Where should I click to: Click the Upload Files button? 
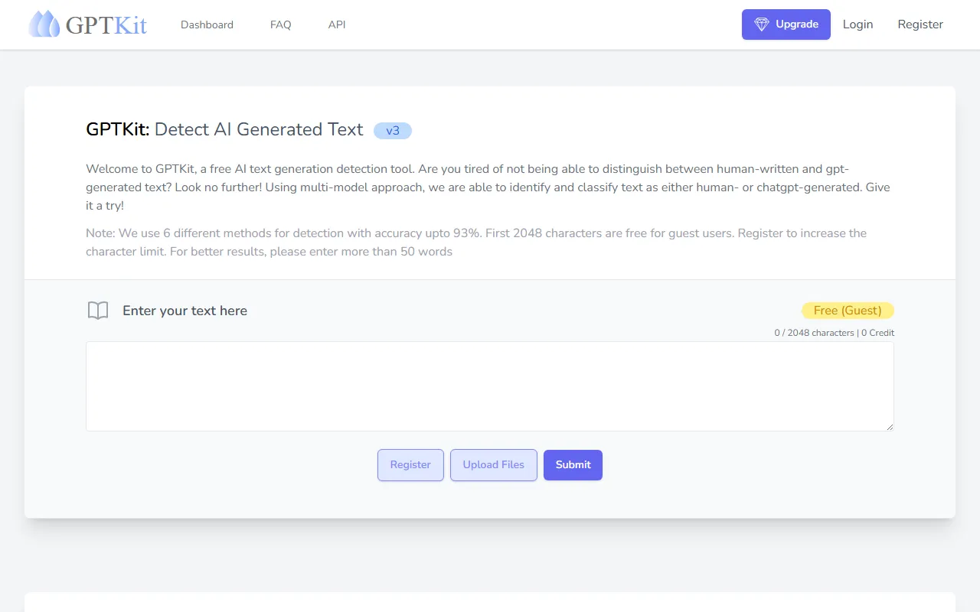click(x=493, y=464)
